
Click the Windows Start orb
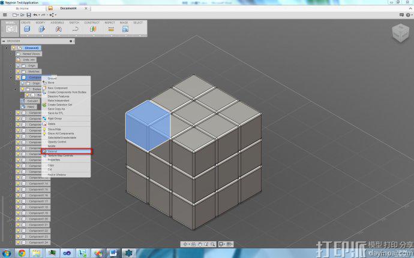[x=7, y=253]
